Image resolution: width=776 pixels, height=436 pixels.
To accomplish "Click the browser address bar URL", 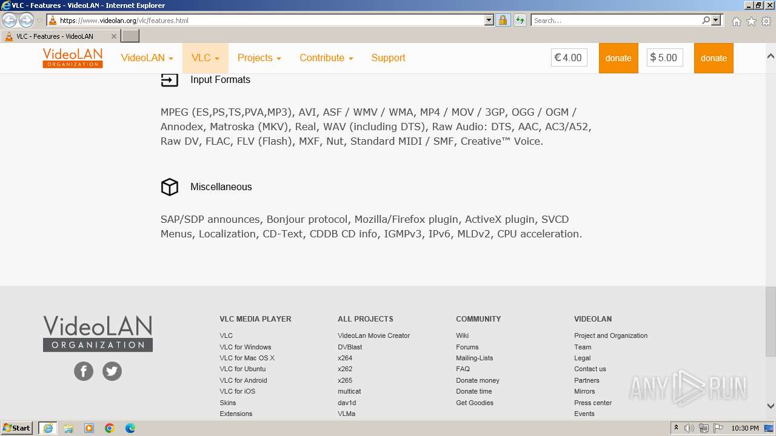I will pos(270,20).
